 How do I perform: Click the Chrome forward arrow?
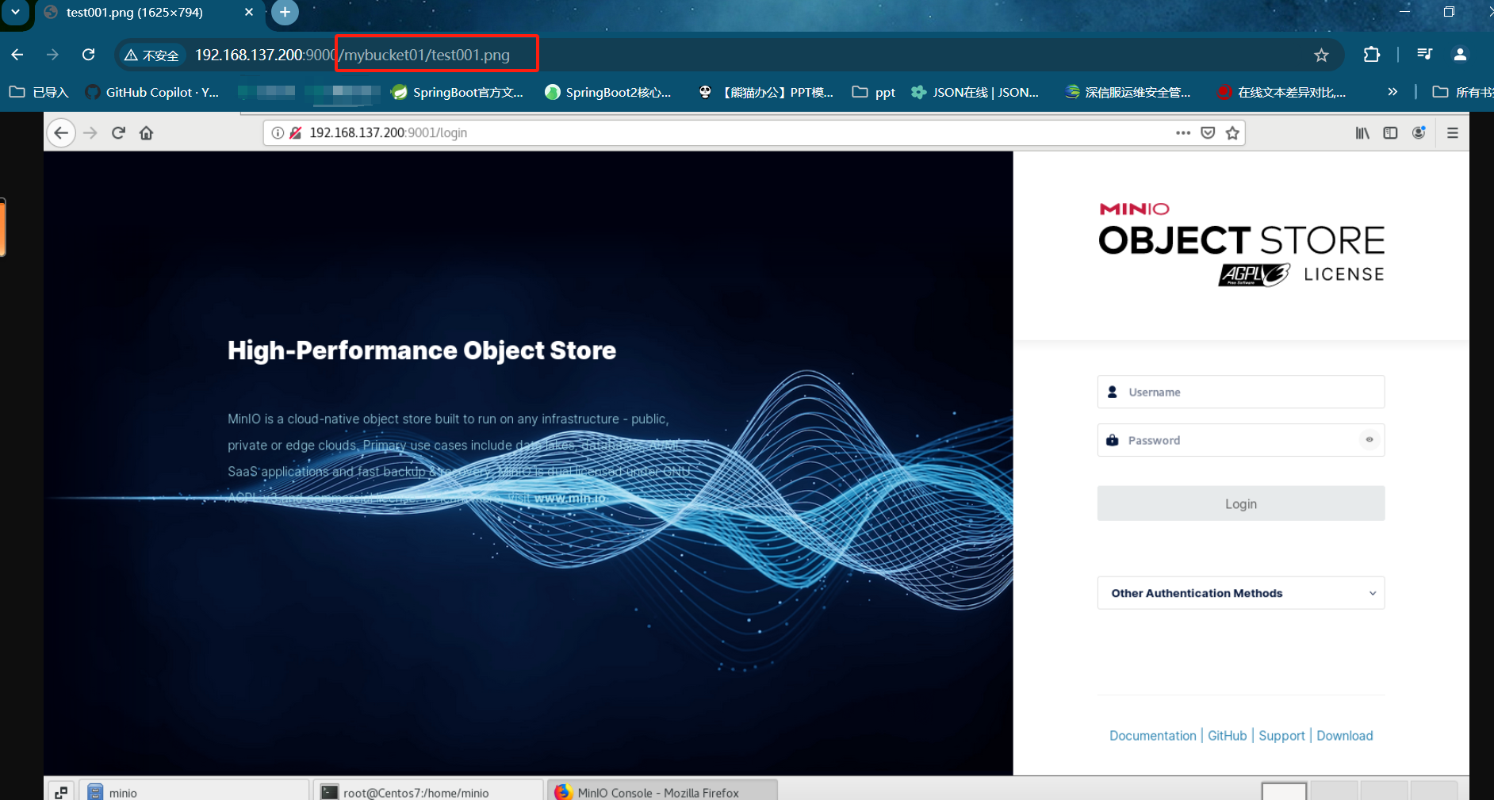52,55
